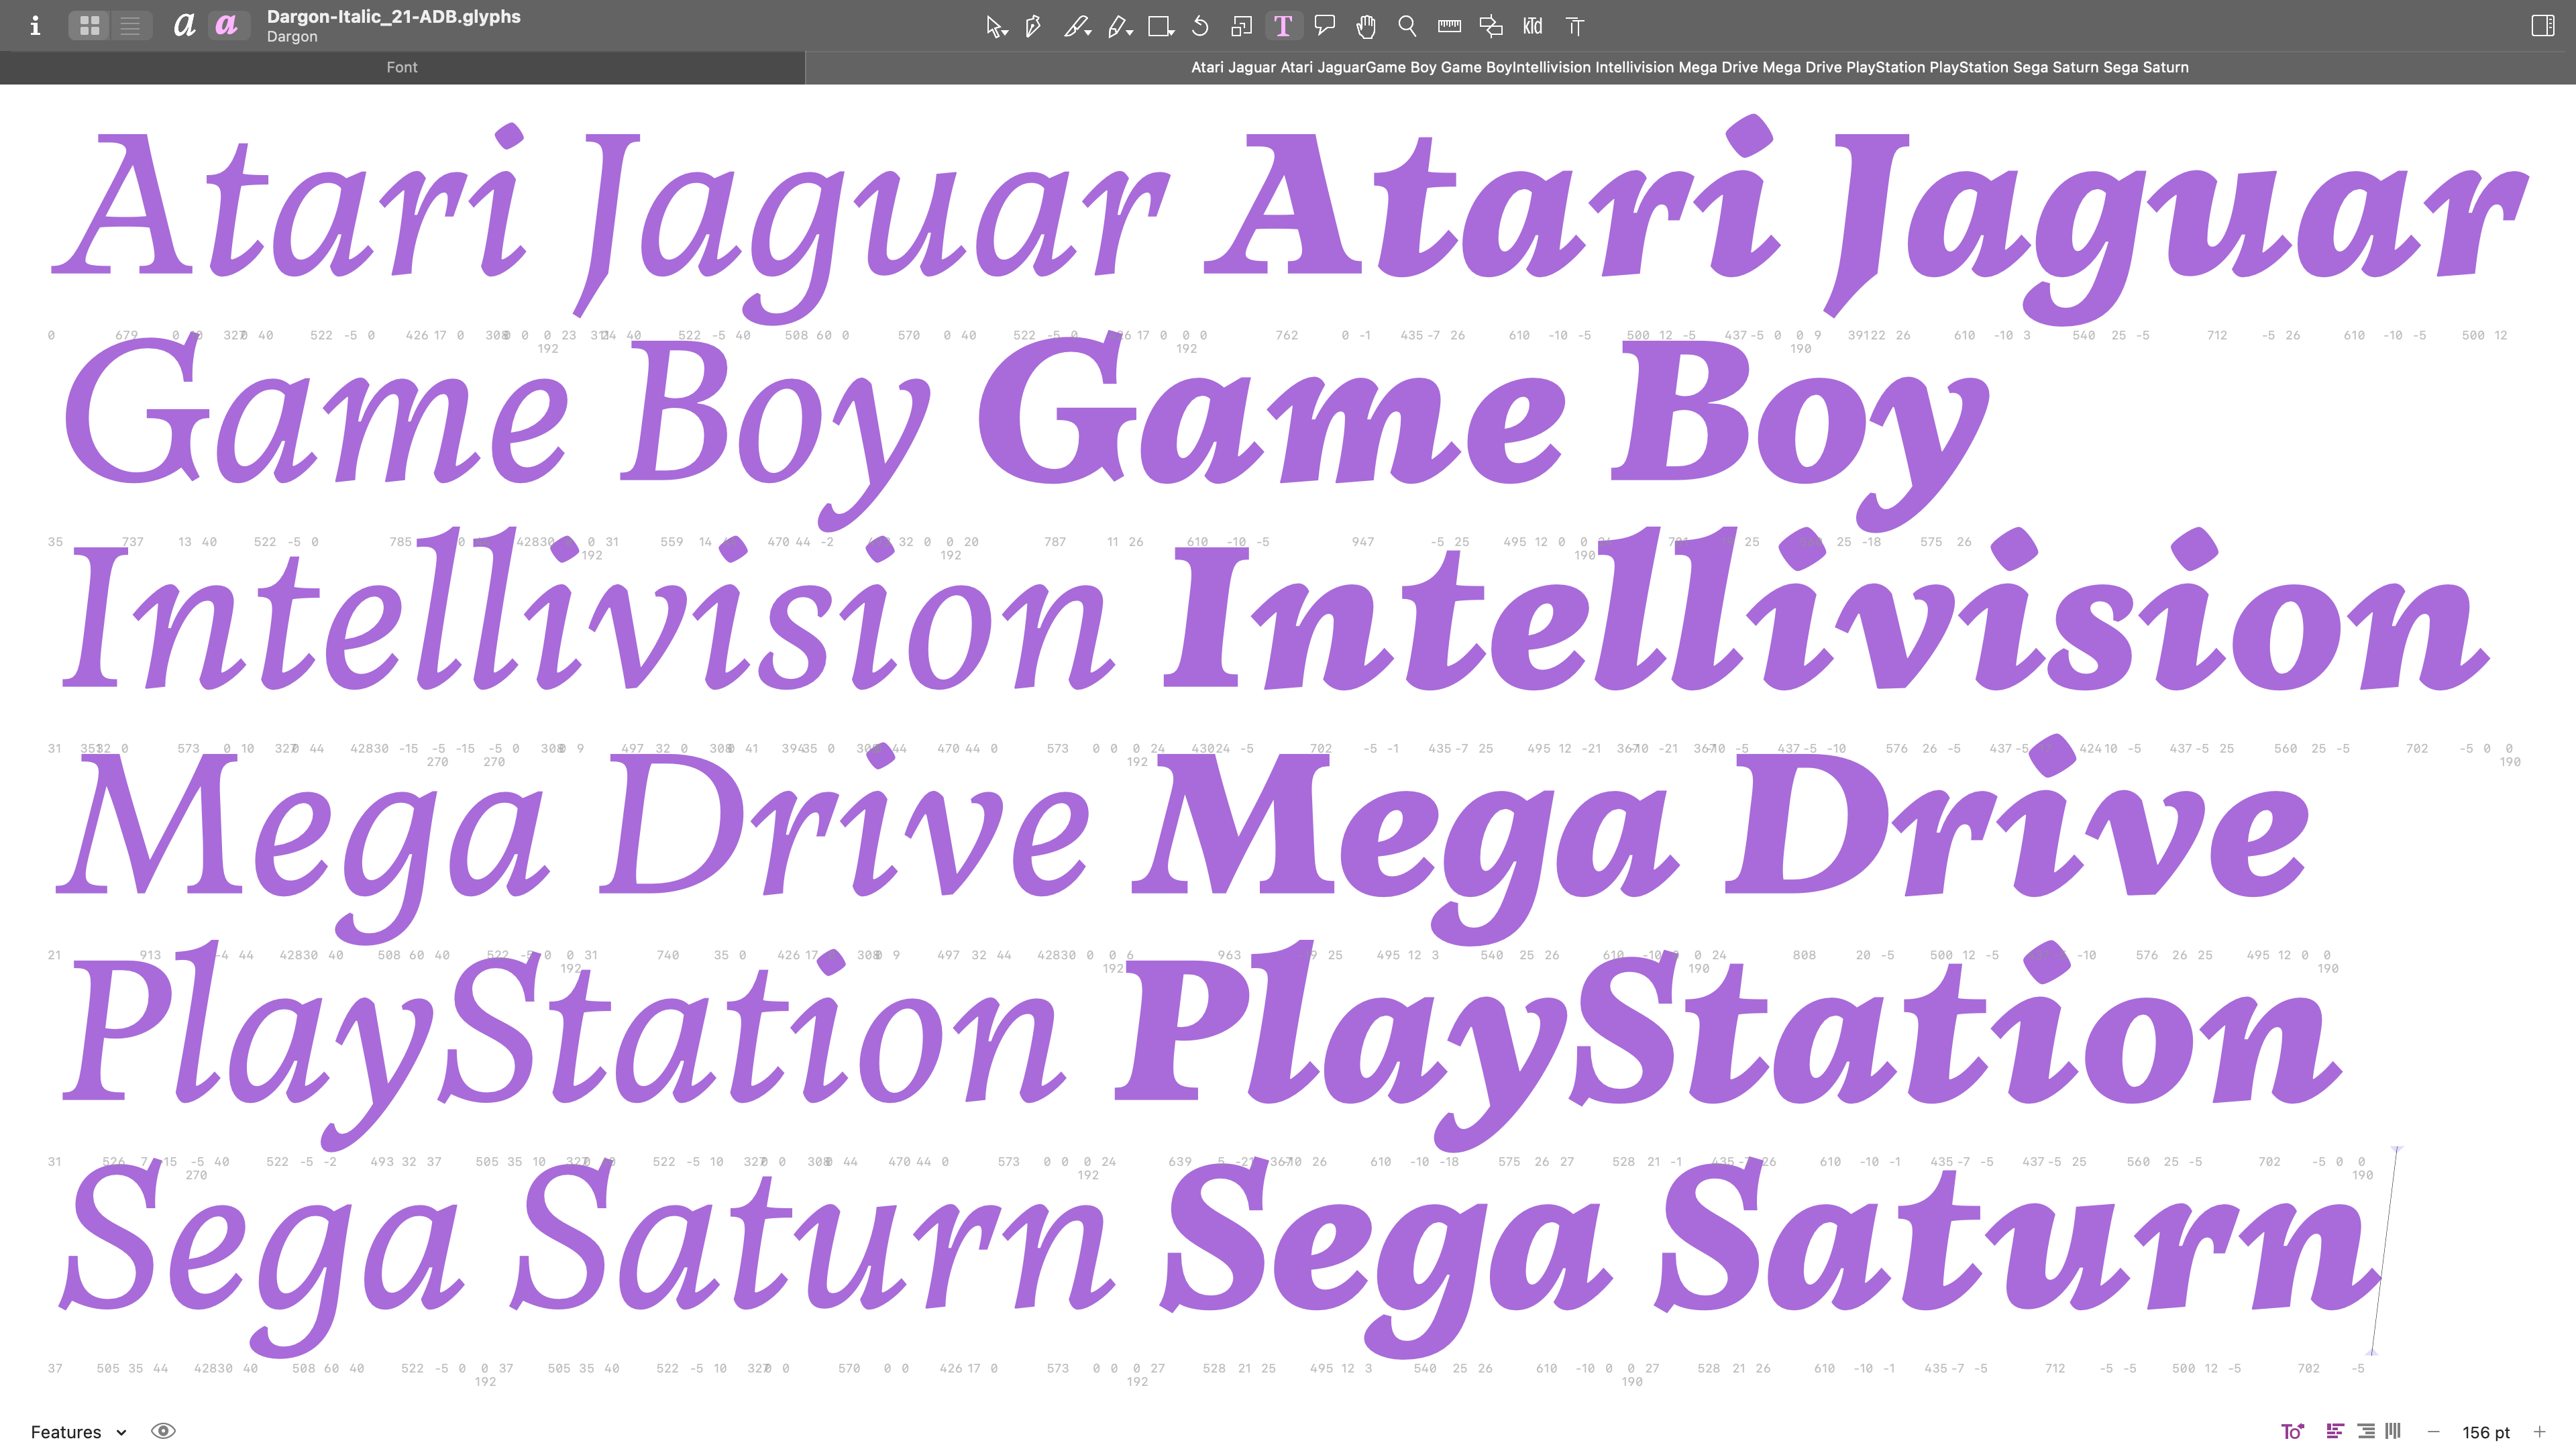The width and height of the screenshot is (2576, 1449).
Task: Open the font info 'i' button
Action: [x=35, y=26]
